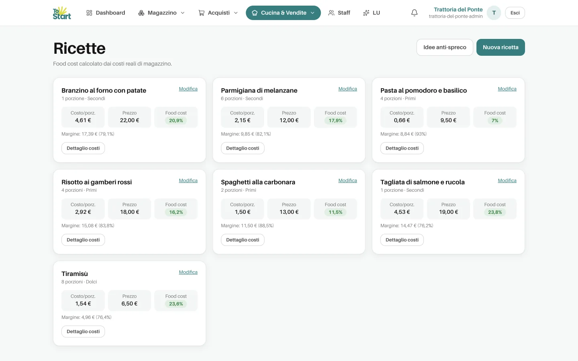Create a Nuova ricetta
578x361 pixels.
501,47
